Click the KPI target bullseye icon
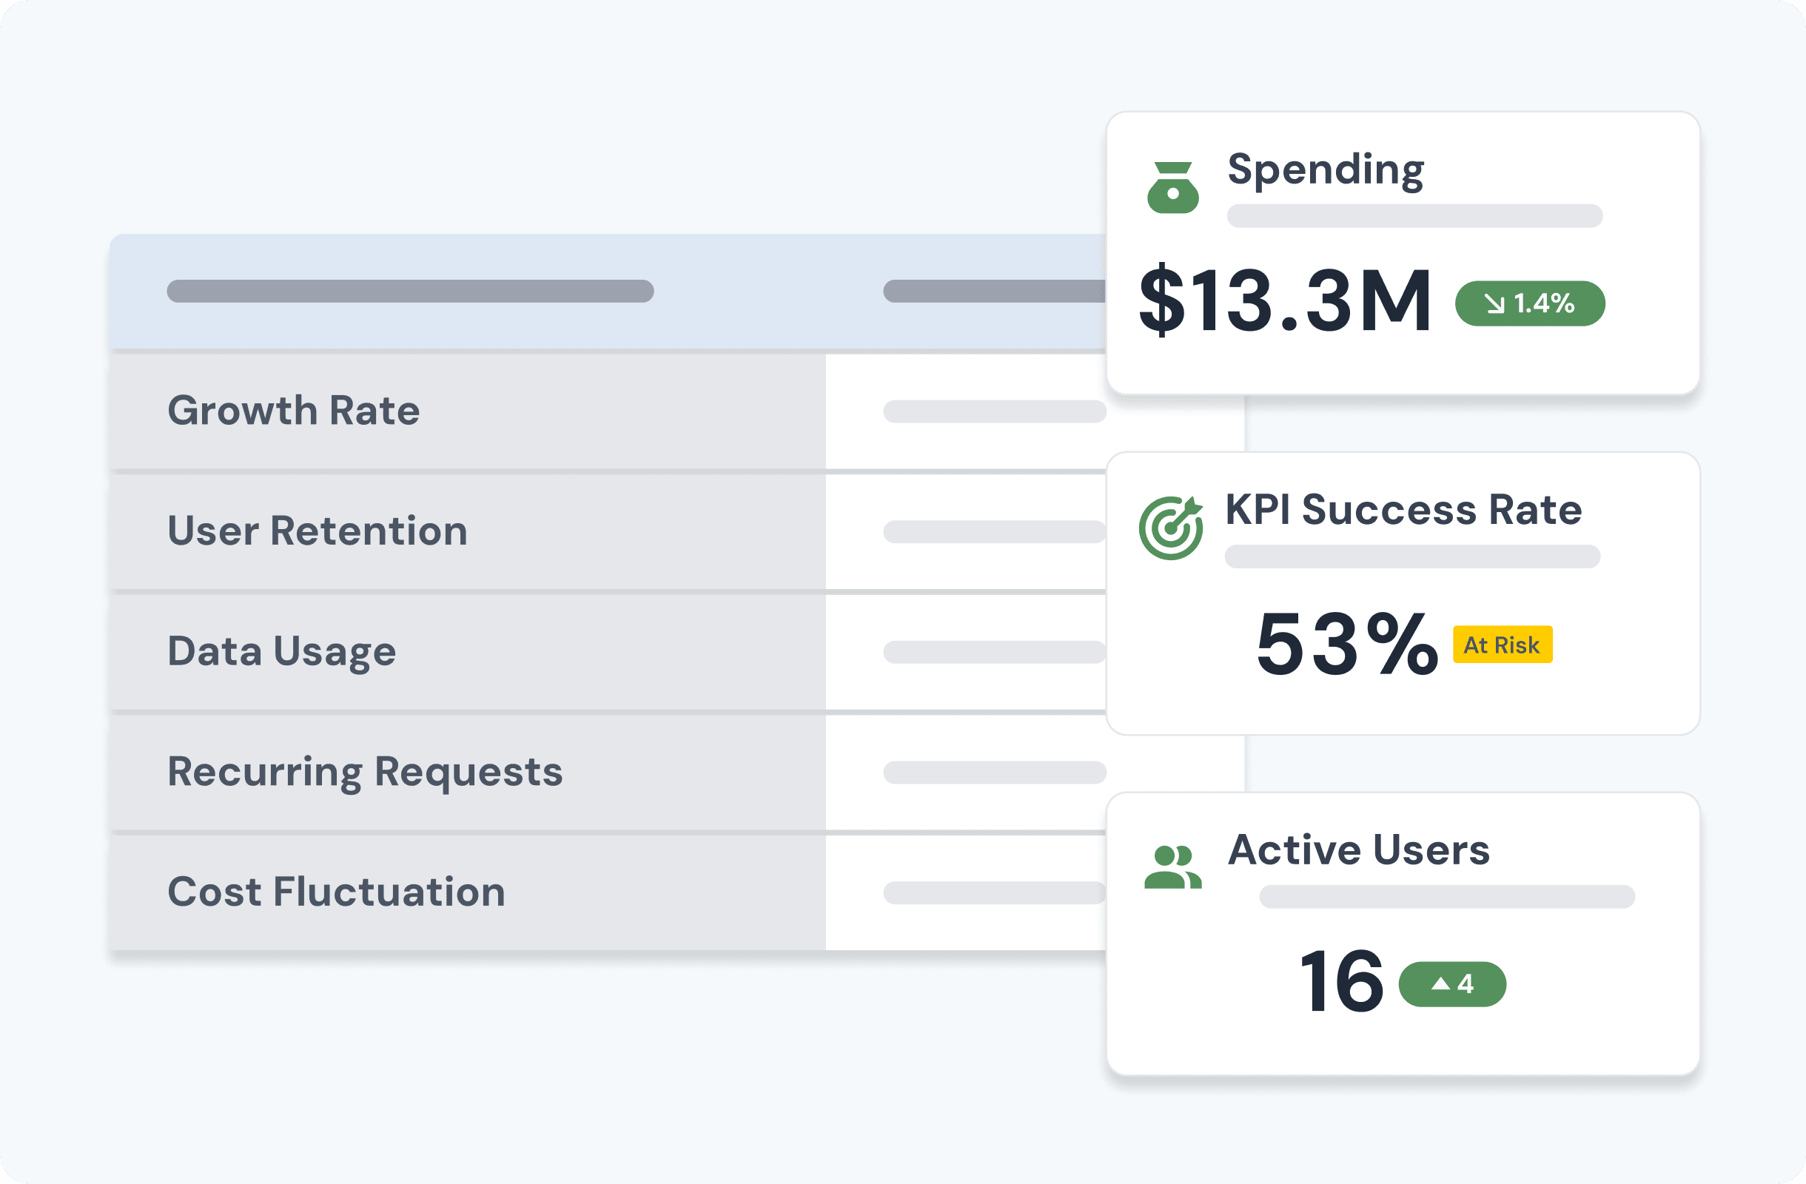The image size is (1806, 1184). [1170, 528]
